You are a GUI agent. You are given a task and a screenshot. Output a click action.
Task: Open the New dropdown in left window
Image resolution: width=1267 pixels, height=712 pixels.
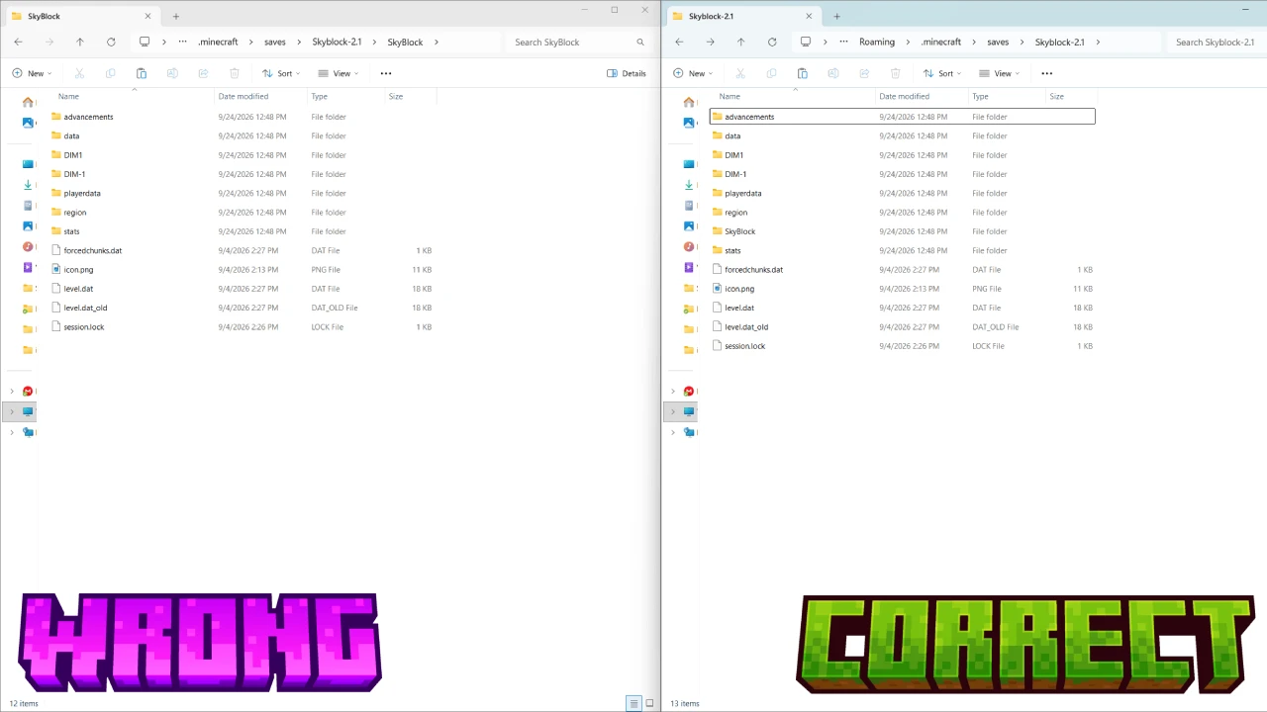[x=32, y=73]
